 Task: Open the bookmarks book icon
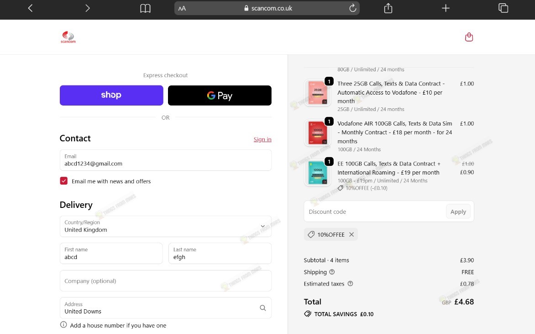tap(145, 8)
